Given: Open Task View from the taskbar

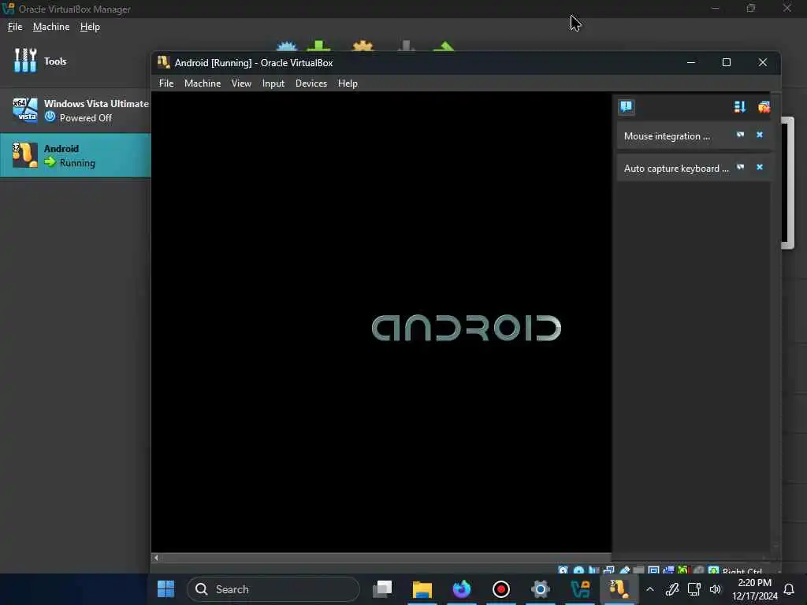Looking at the screenshot, I should 382,589.
